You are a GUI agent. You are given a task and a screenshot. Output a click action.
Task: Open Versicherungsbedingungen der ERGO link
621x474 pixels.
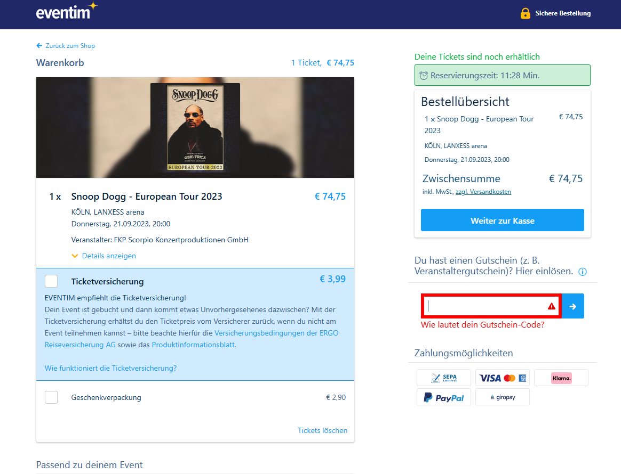tap(276, 333)
